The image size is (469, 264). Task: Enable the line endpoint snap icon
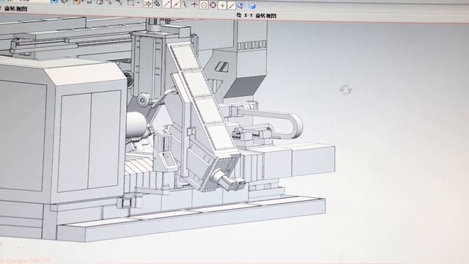166,4
